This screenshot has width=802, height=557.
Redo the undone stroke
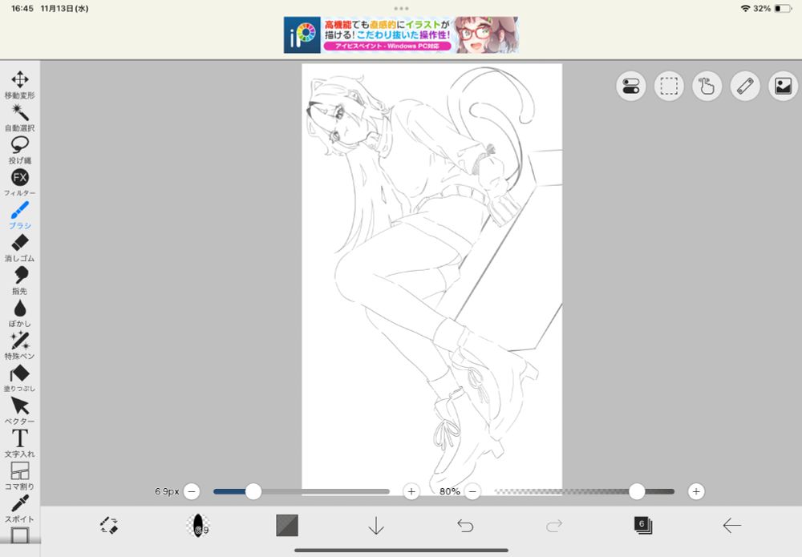pyautogui.click(x=554, y=525)
